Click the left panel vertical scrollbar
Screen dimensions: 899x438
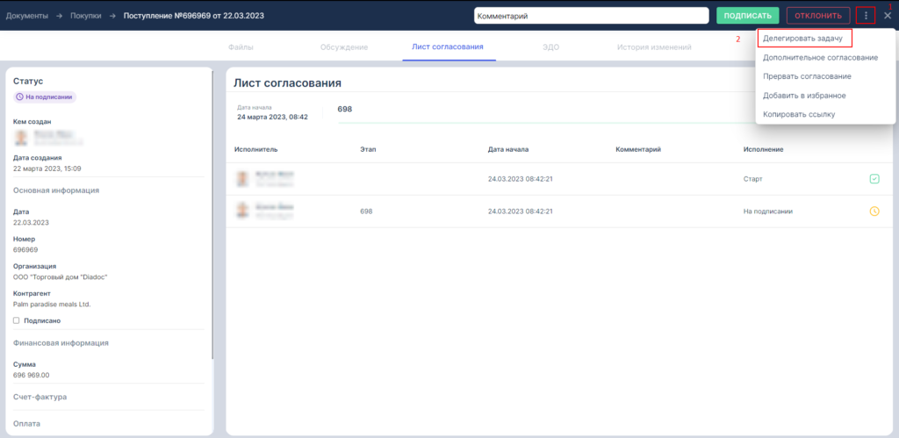pyautogui.click(x=212, y=215)
